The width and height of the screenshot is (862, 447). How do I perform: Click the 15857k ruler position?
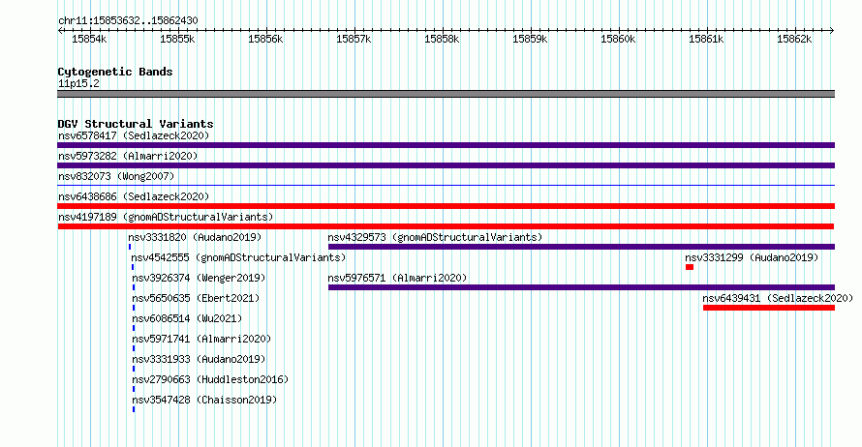pyautogui.click(x=354, y=39)
